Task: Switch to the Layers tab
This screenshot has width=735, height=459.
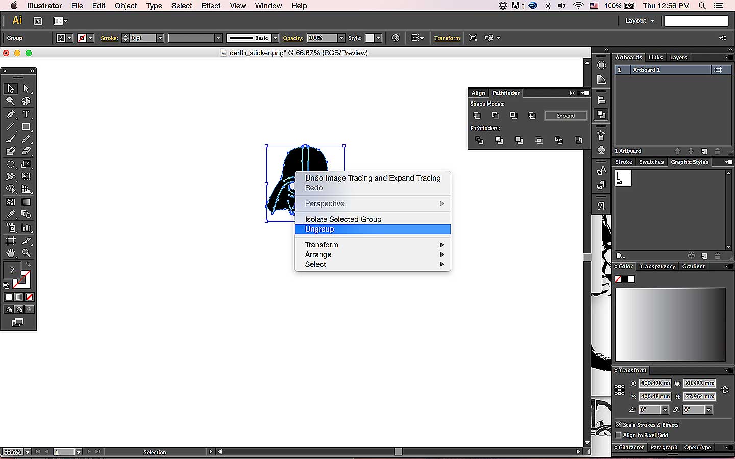Action: (x=678, y=57)
